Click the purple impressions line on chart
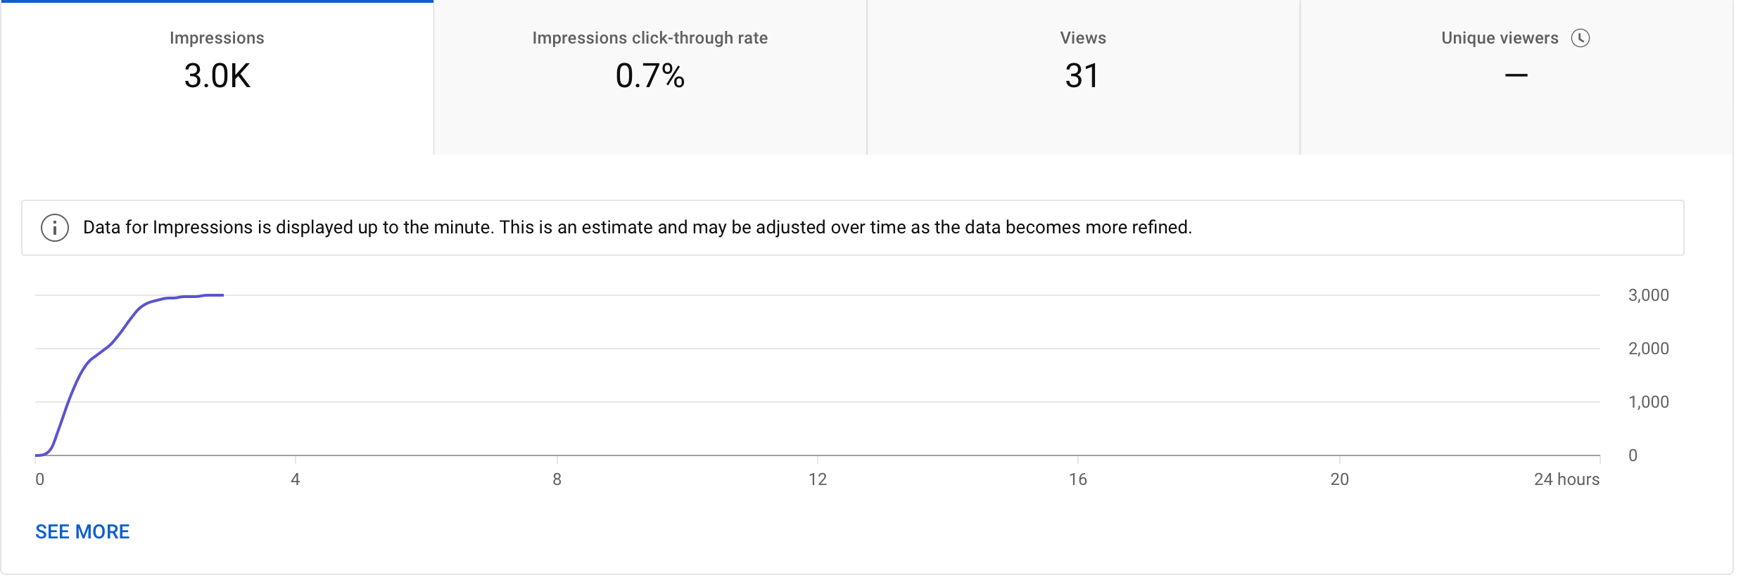Screen dimensions: 1748x582 pos(89,361)
